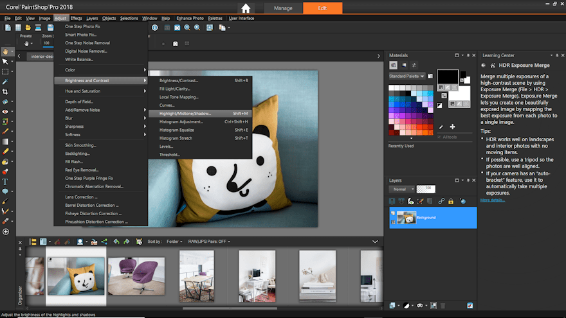
Task: Click the black foreground color swatch
Action: [x=446, y=77]
